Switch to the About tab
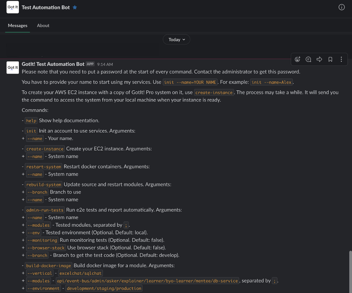The height and width of the screenshot is (293, 352). [x=43, y=25]
